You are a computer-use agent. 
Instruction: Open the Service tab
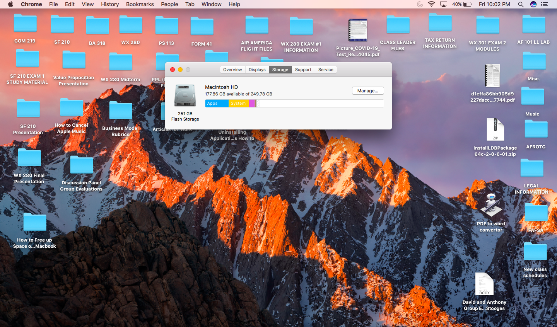coord(326,70)
